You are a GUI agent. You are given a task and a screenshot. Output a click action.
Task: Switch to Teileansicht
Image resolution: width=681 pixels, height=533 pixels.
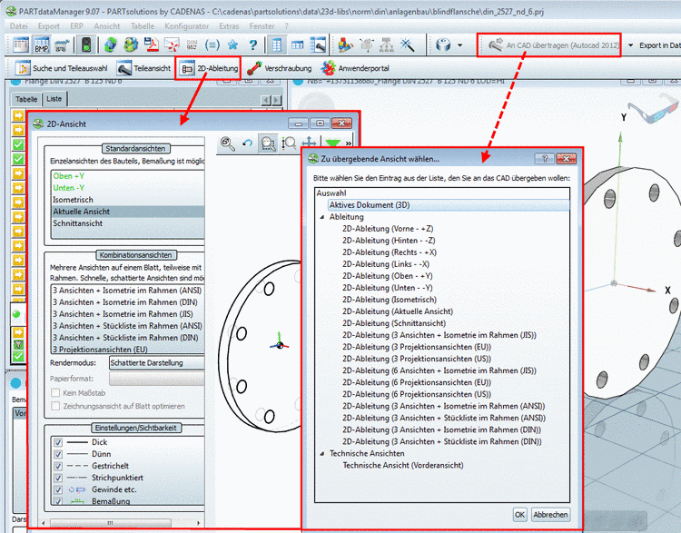point(143,68)
